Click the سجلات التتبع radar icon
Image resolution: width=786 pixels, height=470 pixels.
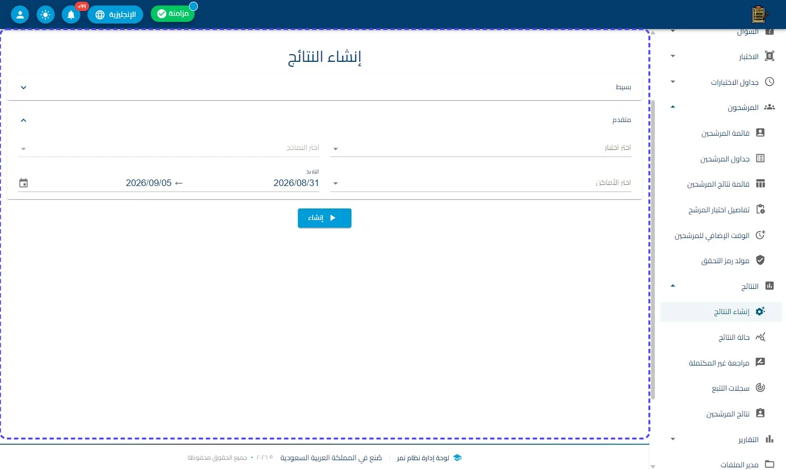pos(760,387)
